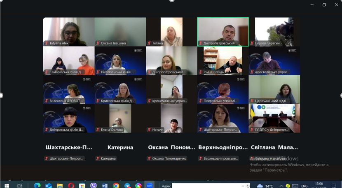This screenshot has width=342, height=188.
Task: Open Outlook from the taskbar
Action: pos(48,186)
